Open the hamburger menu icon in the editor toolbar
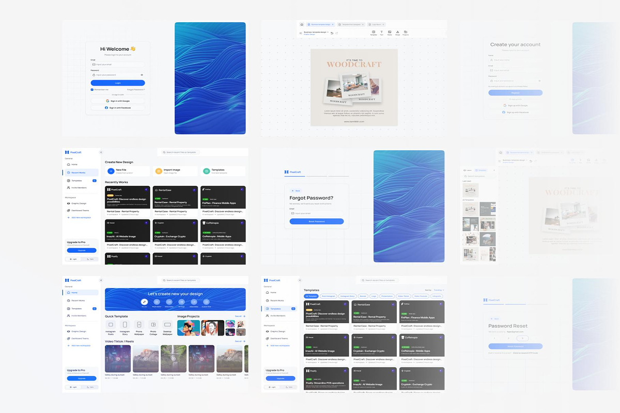 click(300, 33)
